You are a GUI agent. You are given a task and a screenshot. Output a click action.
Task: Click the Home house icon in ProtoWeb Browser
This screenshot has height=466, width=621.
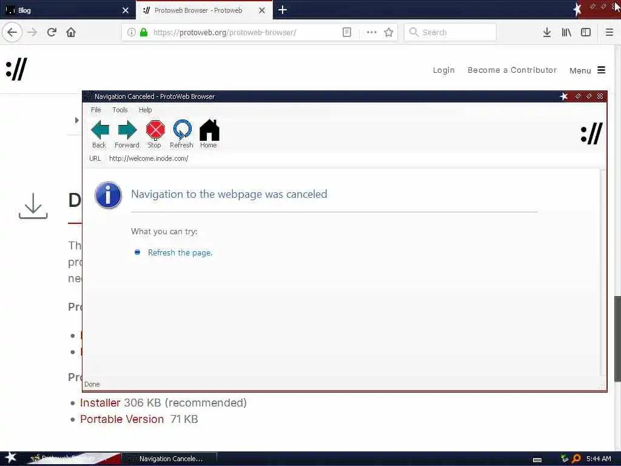click(x=209, y=130)
